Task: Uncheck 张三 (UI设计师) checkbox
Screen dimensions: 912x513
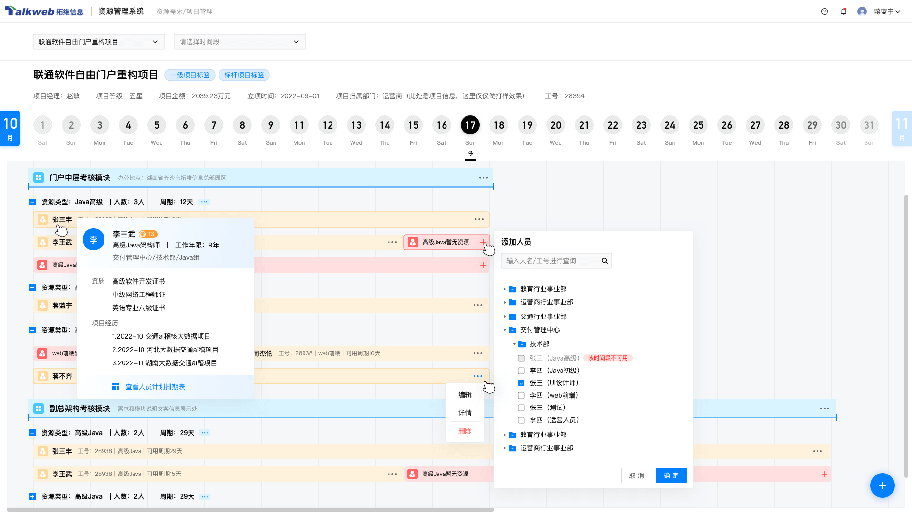Action: point(521,383)
